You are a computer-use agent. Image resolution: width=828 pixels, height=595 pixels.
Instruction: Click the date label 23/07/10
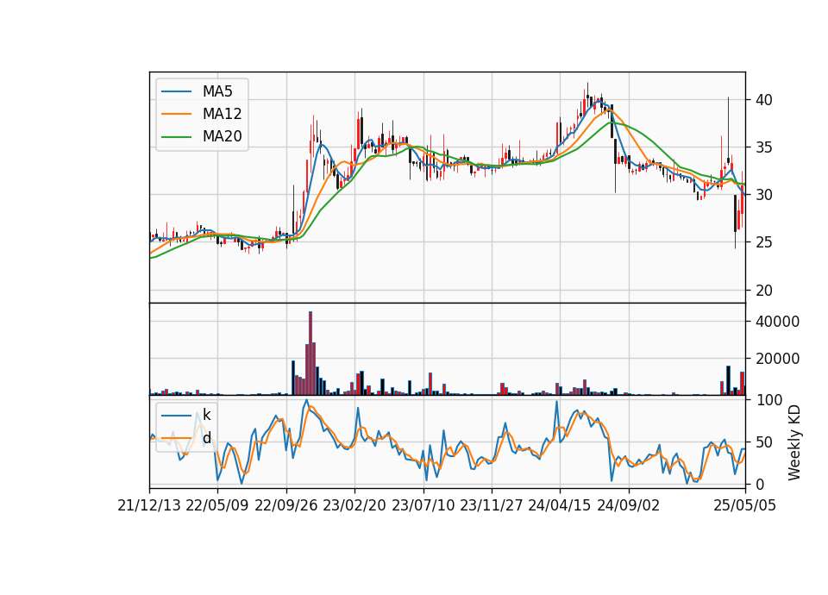click(423, 505)
